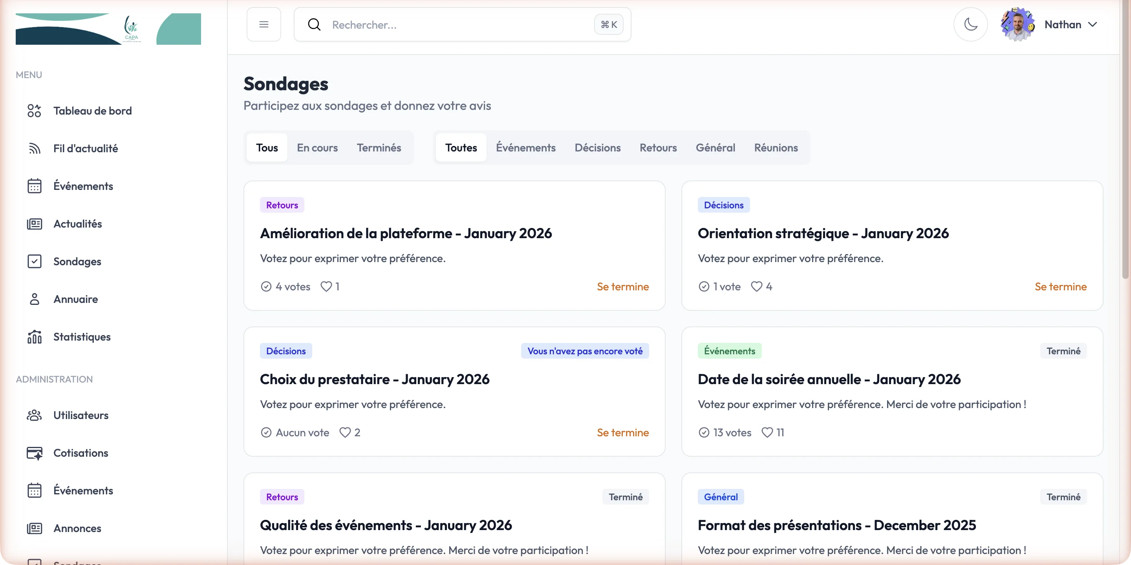Click the Tableau de bord sidebar icon
Screen dimensions: 1131x565
click(x=34, y=111)
